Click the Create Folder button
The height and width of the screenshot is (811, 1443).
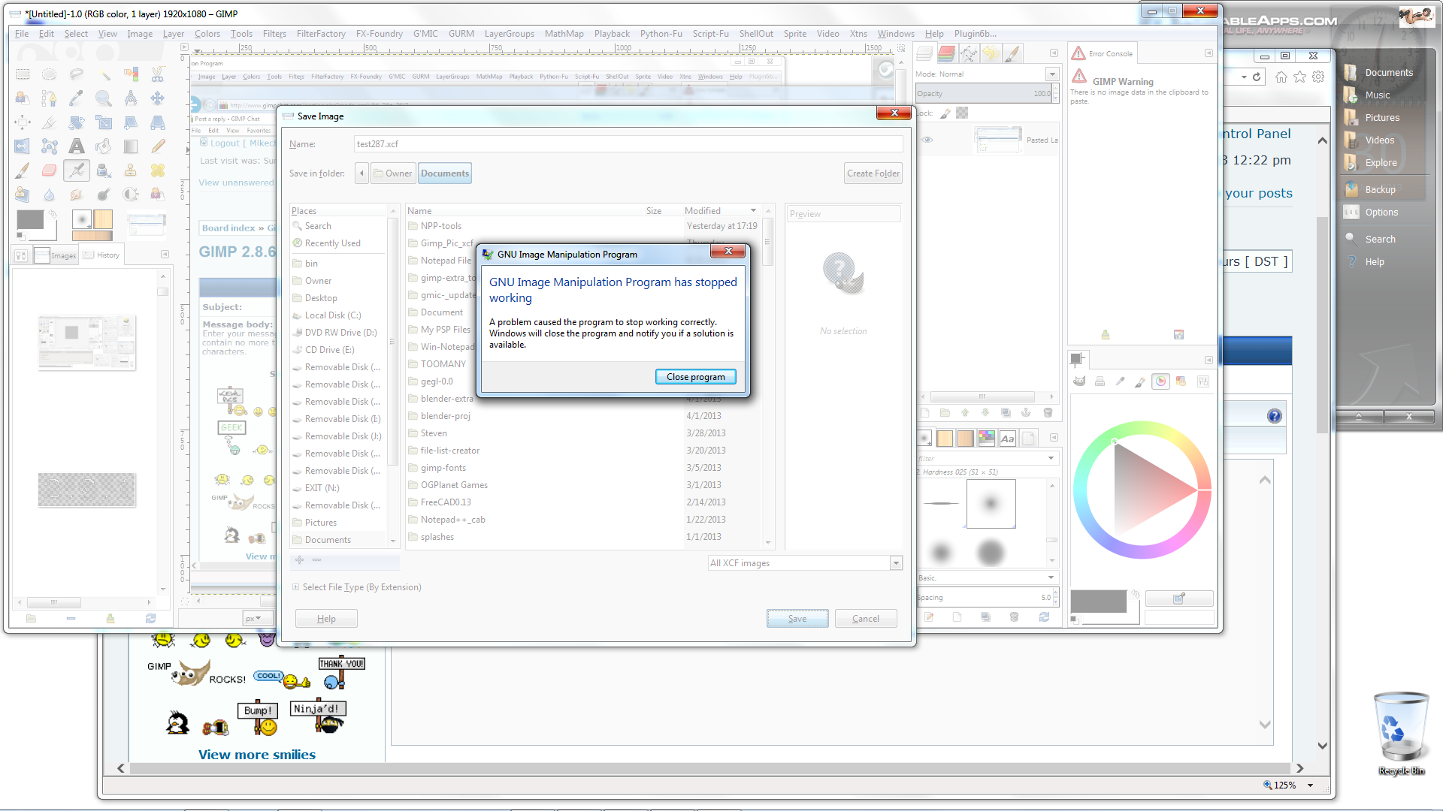coord(873,173)
